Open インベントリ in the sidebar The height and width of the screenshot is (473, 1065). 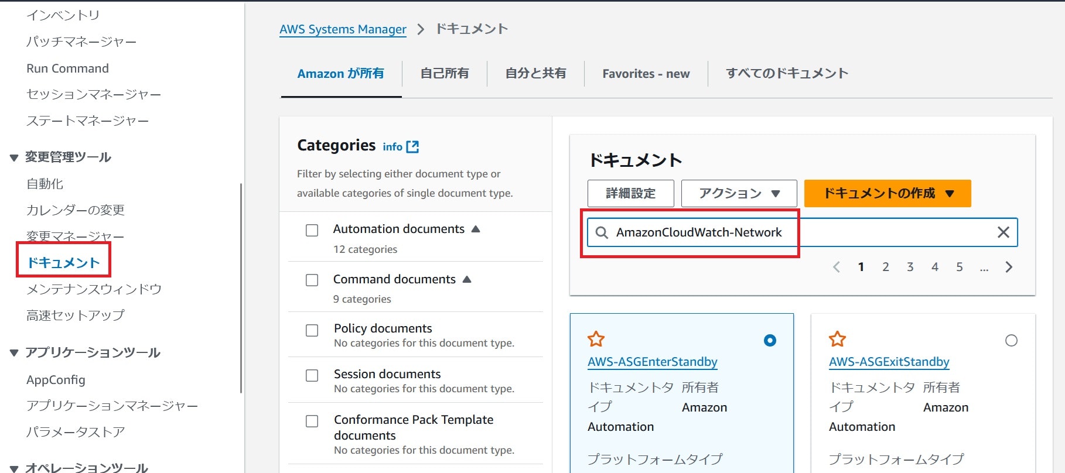63,15
